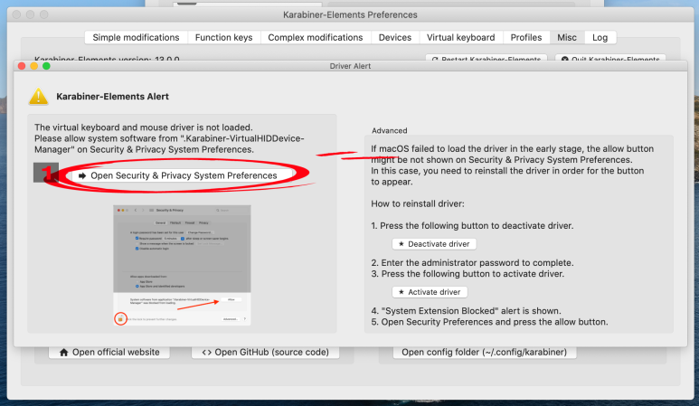699x406 pixels.
Task: Switch to the Log tab
Action: point(600,37)
